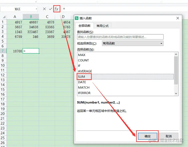This screenshot has height=147, width=188.
Task: Select column A header
Action: click(x=15, y=17)
